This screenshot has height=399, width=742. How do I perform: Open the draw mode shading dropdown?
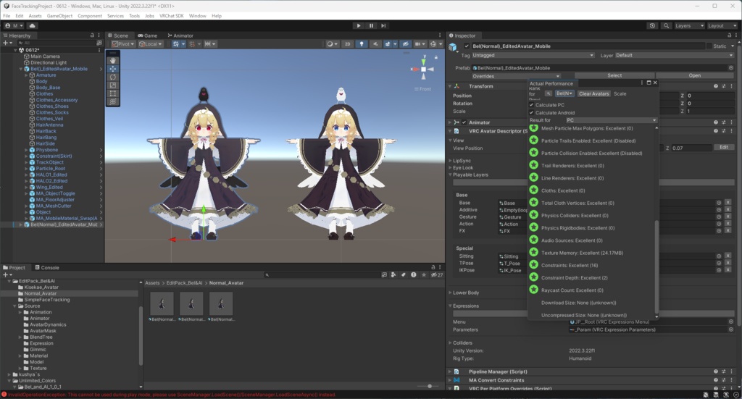point(332,44)
